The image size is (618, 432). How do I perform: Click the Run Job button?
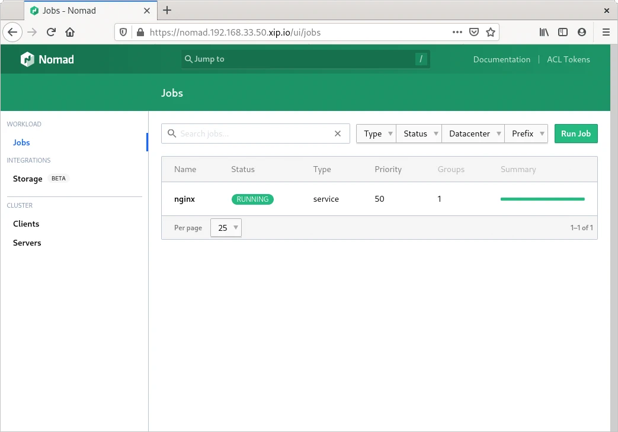coord(576,134)
